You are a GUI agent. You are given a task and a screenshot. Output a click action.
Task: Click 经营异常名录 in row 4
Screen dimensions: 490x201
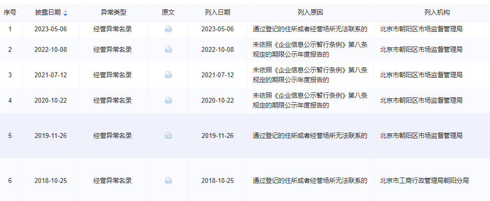pyautogui.click(x=113, y=101)
